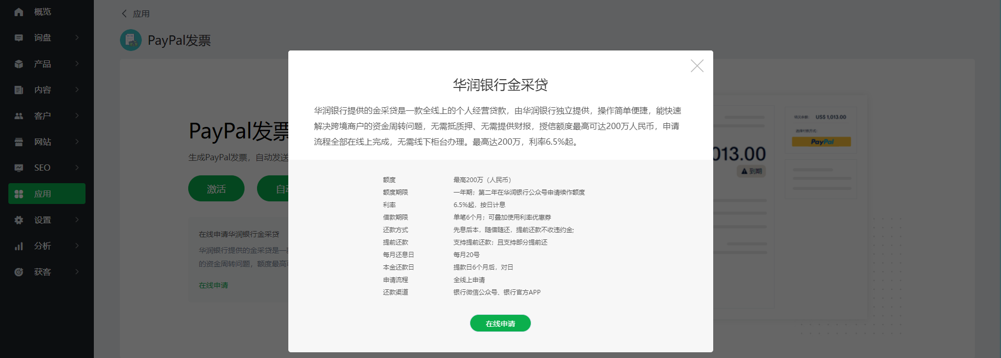Image resolution: width=1001 pixels, height=358 pixels.
Task: Click the 应用 apps grid icon
Action: 19,194
